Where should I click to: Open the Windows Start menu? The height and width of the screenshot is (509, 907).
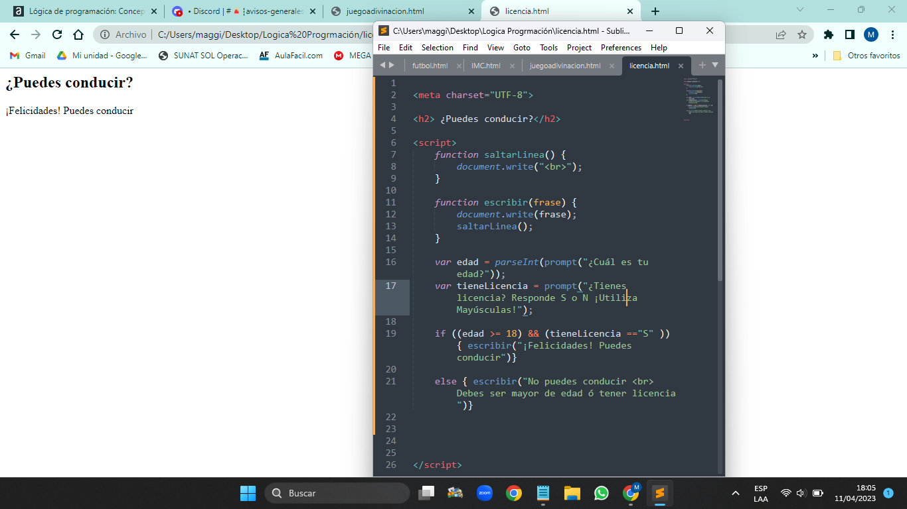coord(248,493)
